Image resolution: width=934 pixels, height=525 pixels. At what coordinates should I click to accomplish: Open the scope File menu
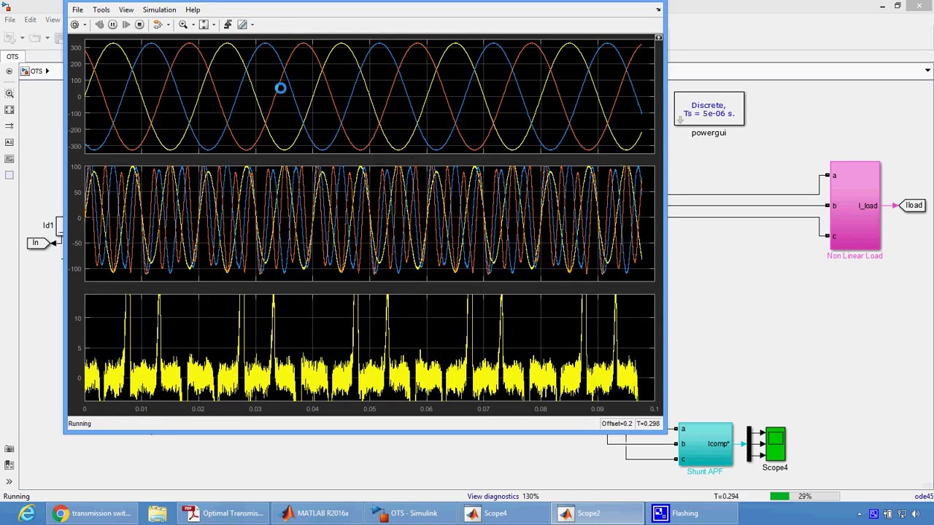[x=77, y=10]
